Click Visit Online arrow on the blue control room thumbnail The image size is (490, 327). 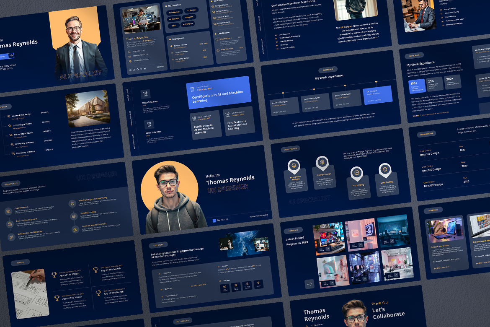(392, 241)
